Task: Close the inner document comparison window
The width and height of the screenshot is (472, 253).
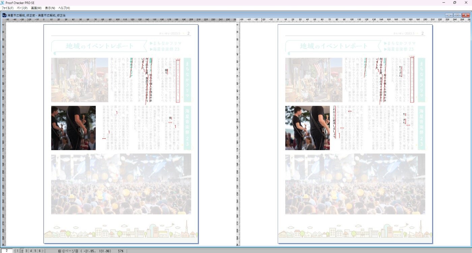Action: (x=466, y=15)
